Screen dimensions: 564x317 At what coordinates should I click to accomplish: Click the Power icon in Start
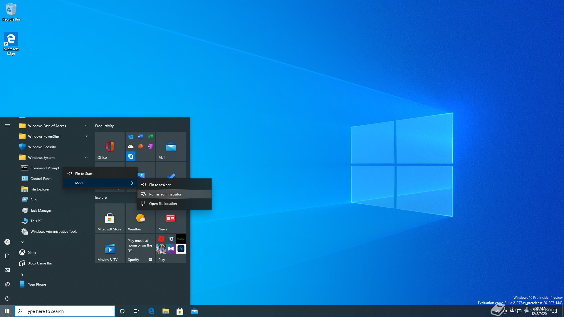(x=7, y=298)
